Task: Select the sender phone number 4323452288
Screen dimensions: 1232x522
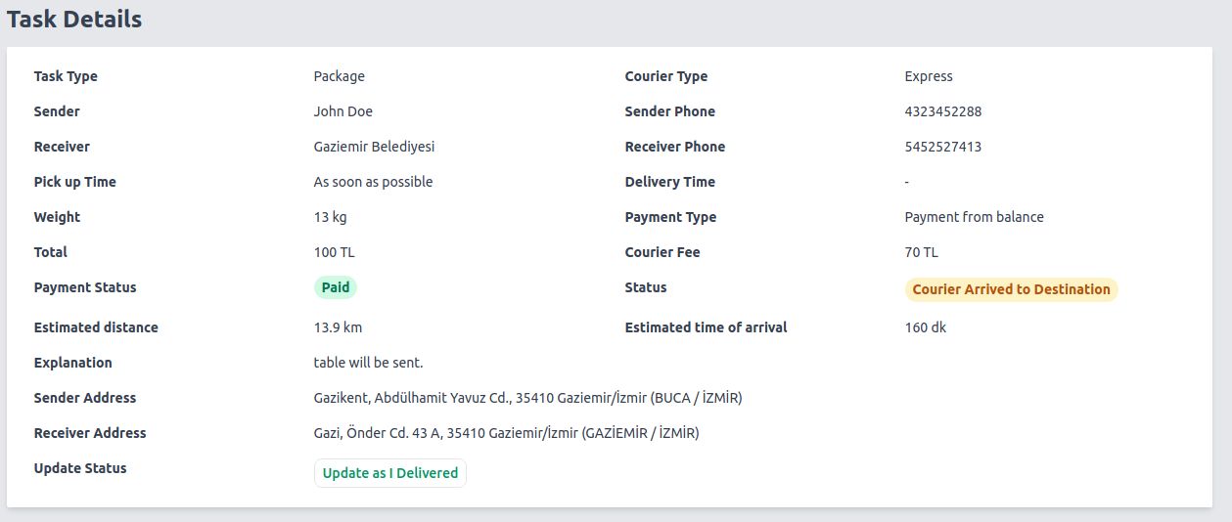Action: pos(942,111)
